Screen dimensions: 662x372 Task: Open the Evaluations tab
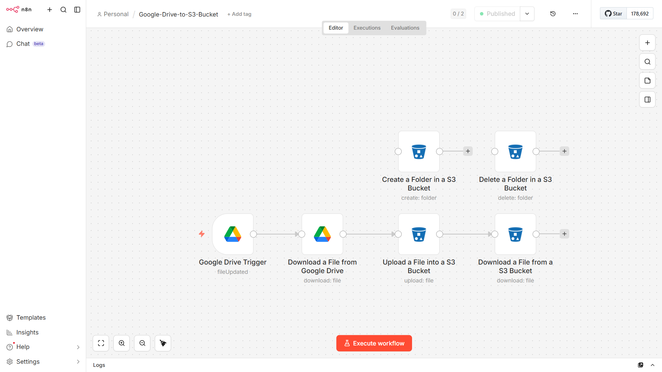[x=405, y=28]
